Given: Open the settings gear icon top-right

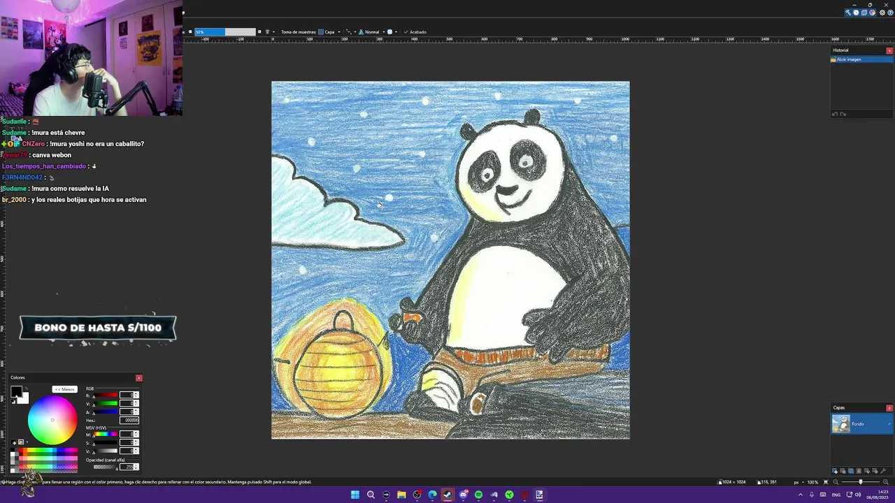Looking at the screenshot, I should coord(882,13).
